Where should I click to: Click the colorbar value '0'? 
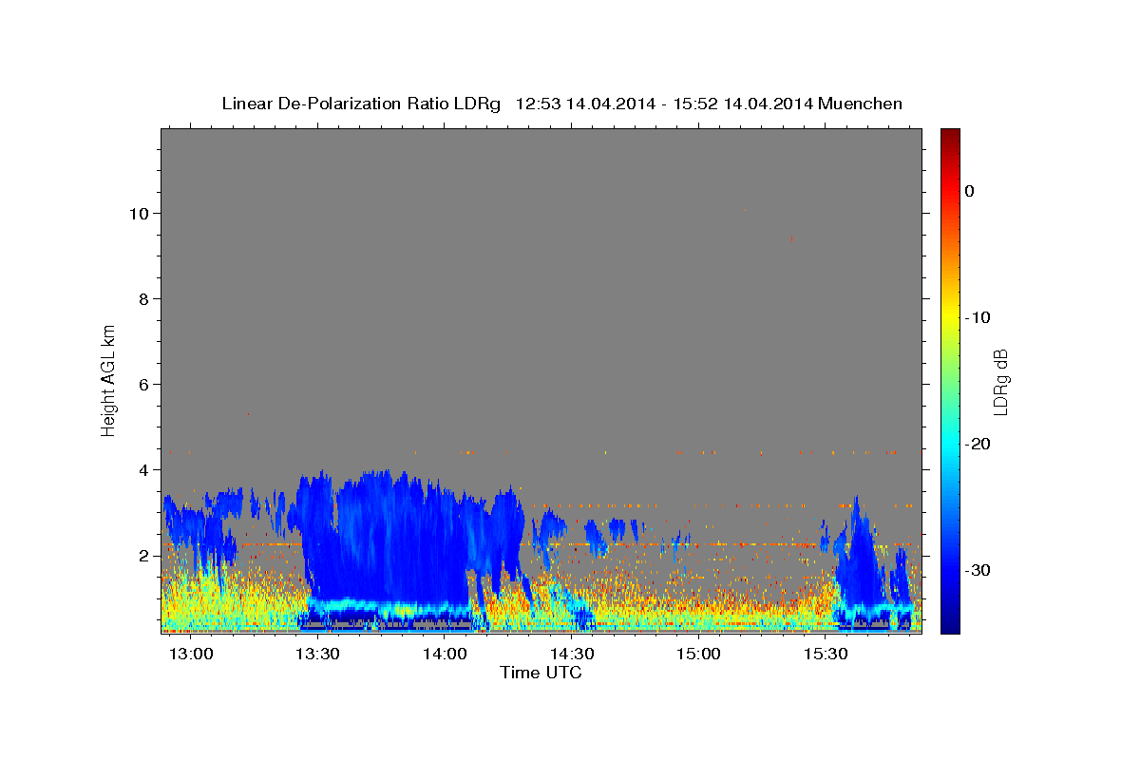(970, 191)
